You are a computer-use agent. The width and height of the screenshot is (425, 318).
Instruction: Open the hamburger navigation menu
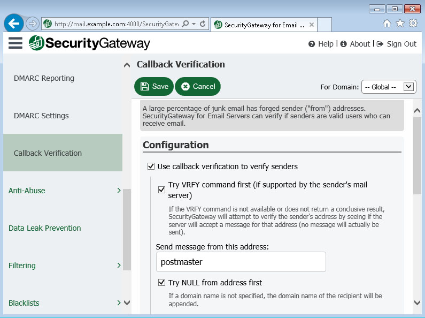[15, 43]
